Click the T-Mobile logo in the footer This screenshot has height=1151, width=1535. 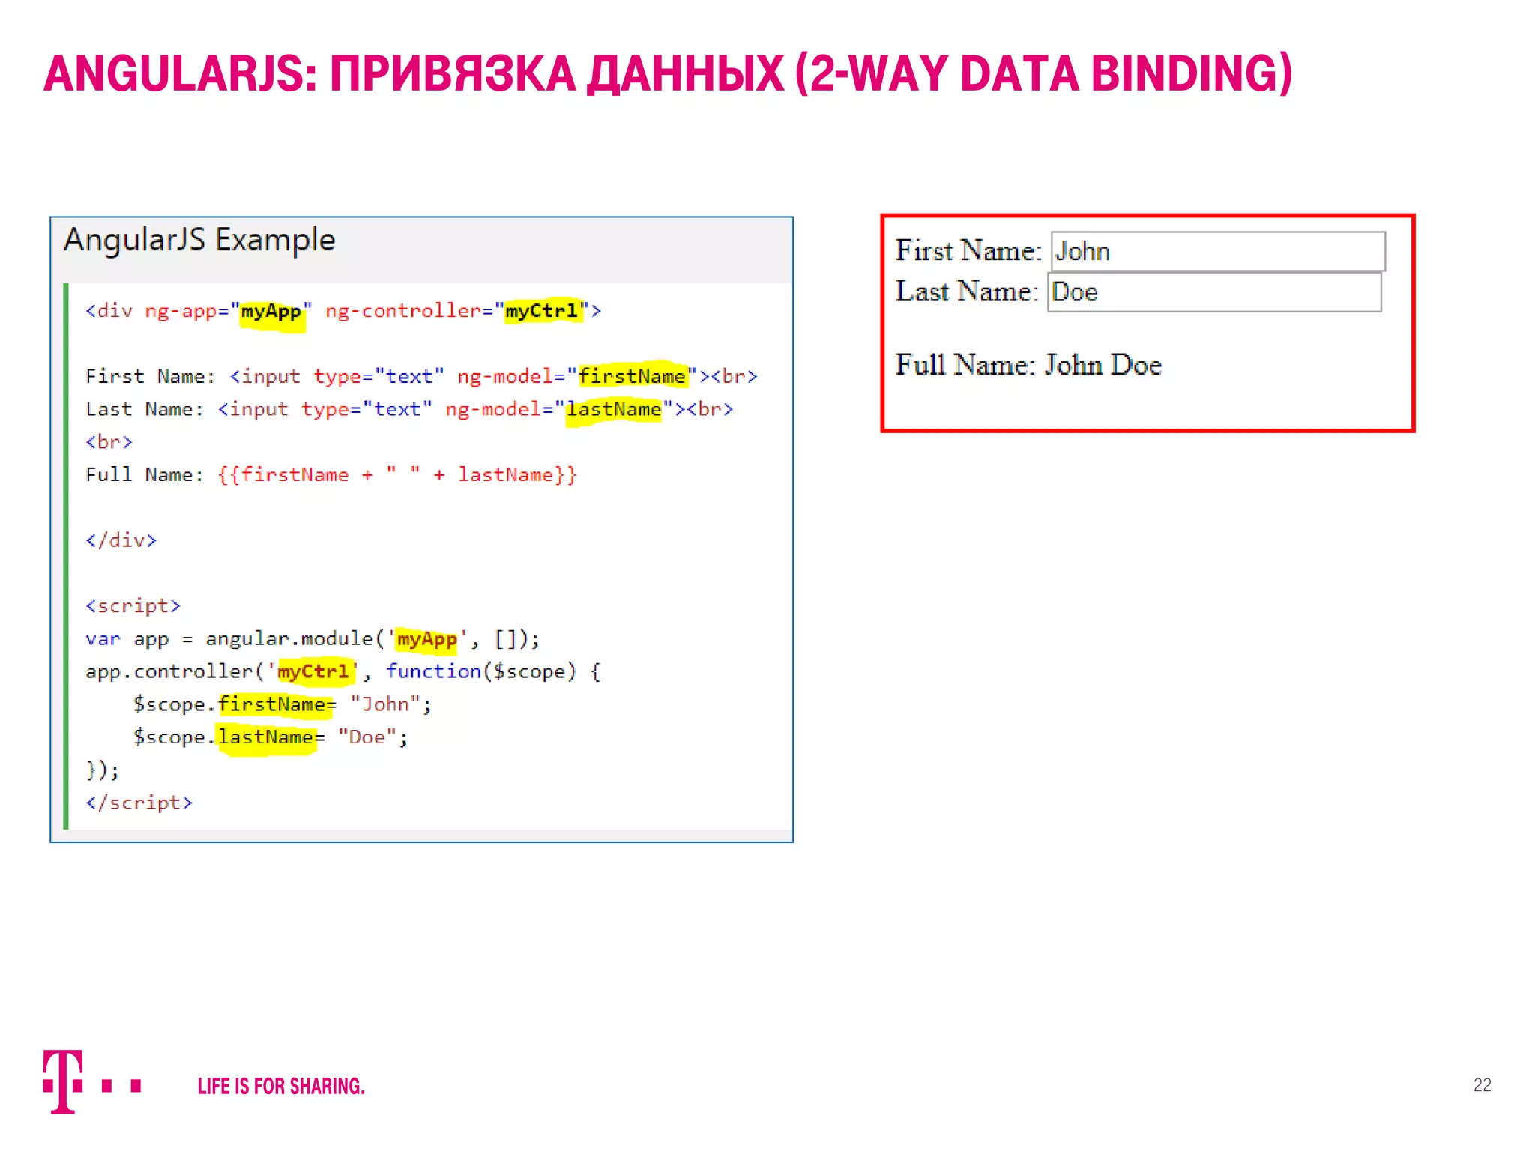click(x=92, y=1081)
